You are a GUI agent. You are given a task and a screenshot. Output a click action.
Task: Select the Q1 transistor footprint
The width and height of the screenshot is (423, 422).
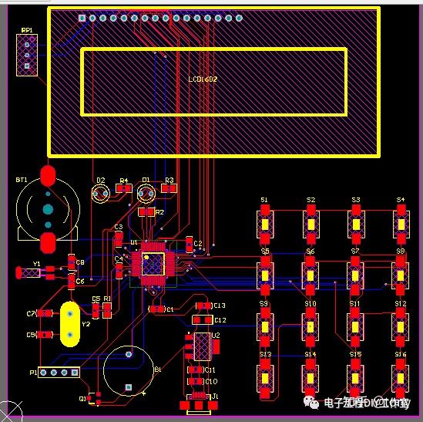click(x=95, y=399)
